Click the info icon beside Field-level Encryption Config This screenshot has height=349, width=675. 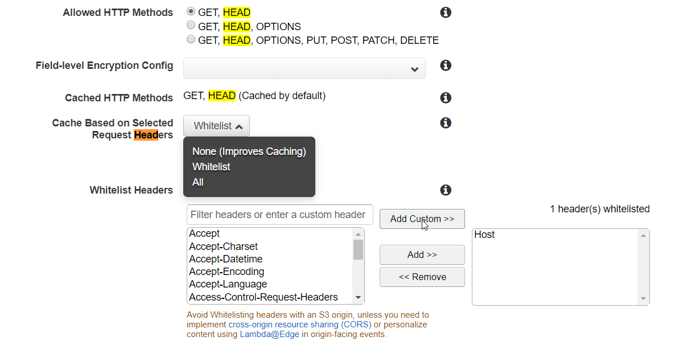click(446, 65)
